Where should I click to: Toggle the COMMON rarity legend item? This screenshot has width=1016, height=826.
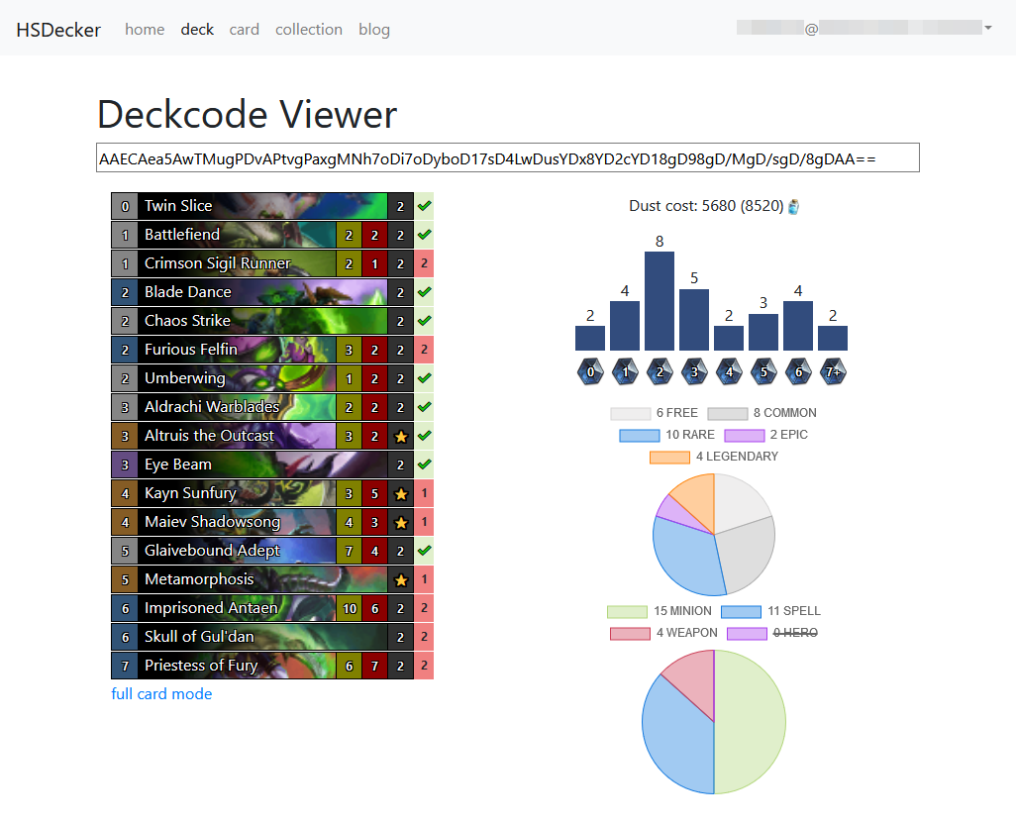pyautogui.click(x=762, y=413)
